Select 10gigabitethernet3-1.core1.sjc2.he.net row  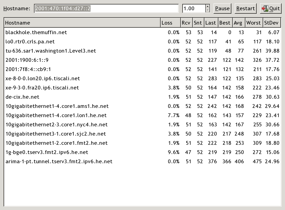142,134
